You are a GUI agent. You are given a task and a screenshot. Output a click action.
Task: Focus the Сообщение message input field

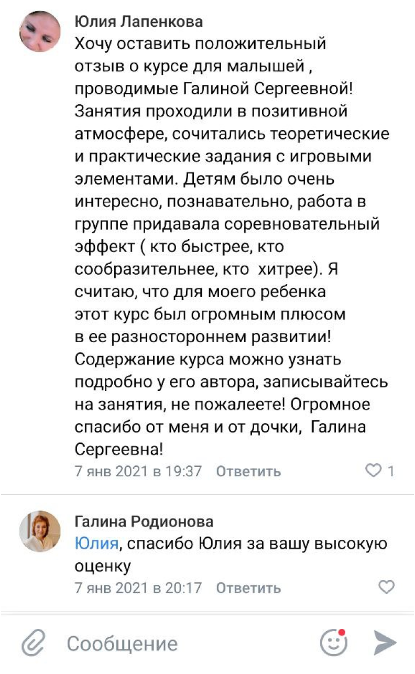pyautogui.click(x=183, y=643)
